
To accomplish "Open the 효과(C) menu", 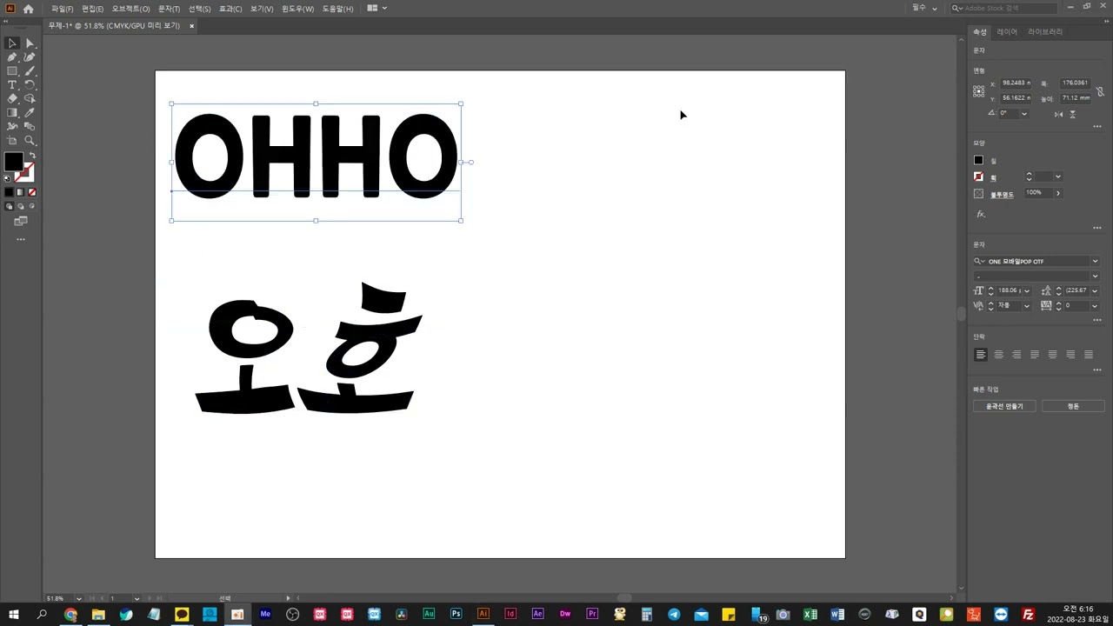I will (x=230, y=9).
